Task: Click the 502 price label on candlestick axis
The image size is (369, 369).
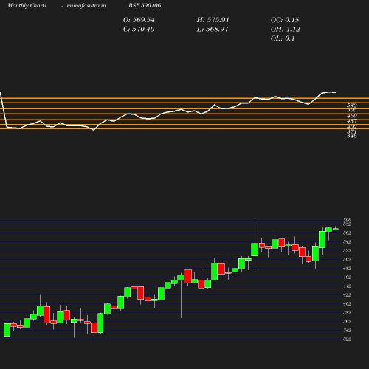Action: click(x=347, y=259)
